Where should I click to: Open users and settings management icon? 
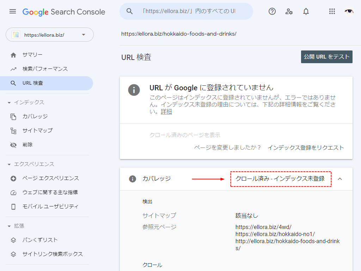[289, 11]
